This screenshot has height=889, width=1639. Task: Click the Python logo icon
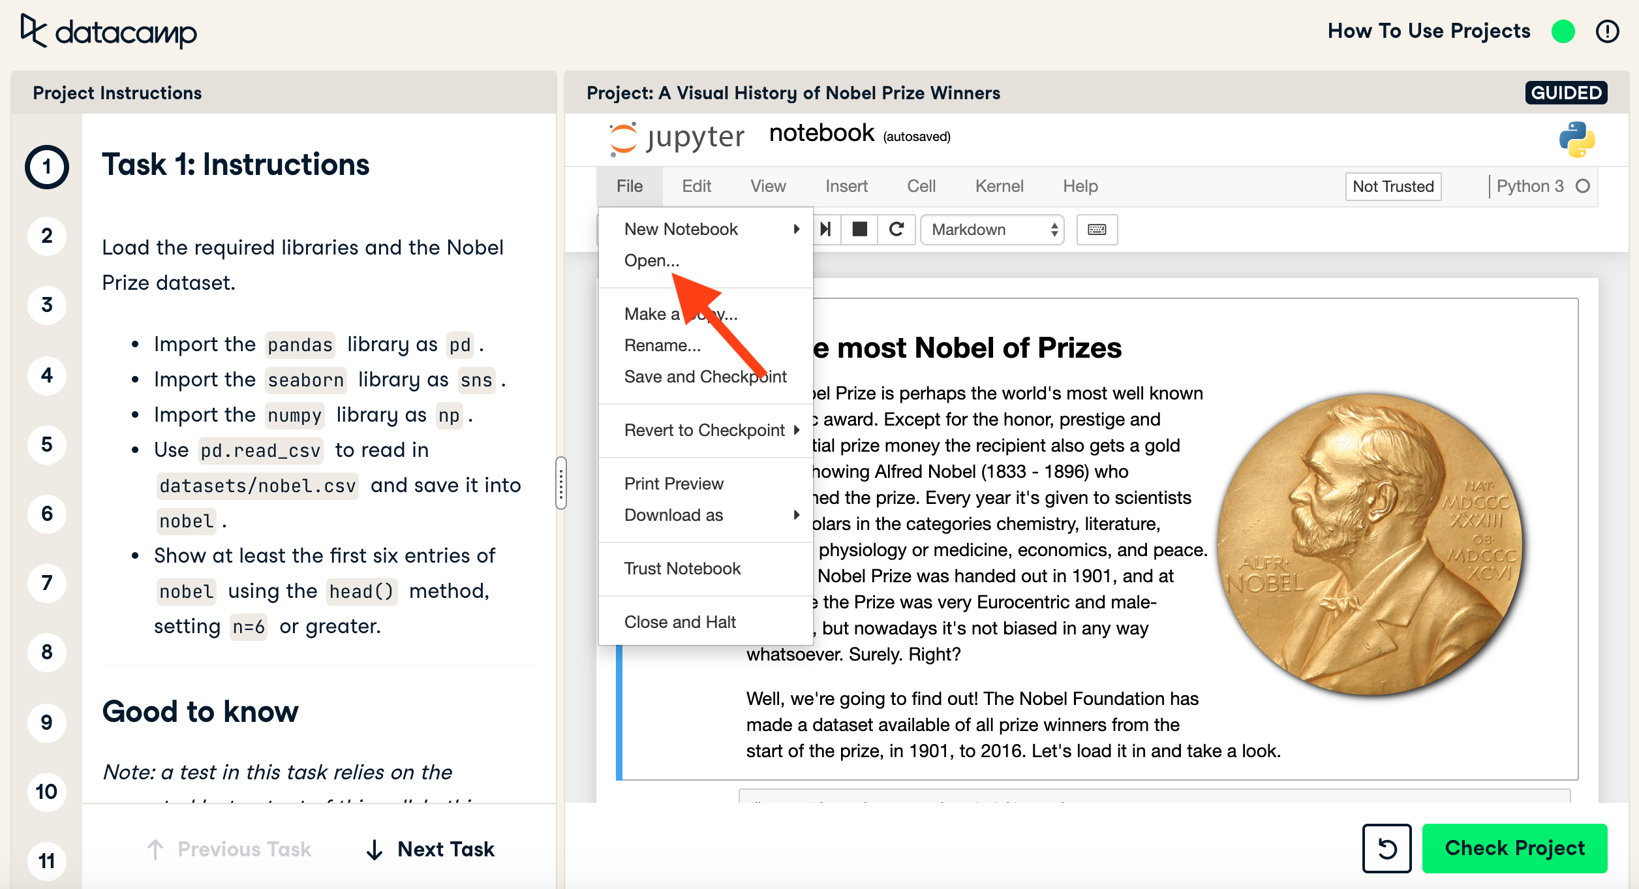click(x=1577, y=139)
